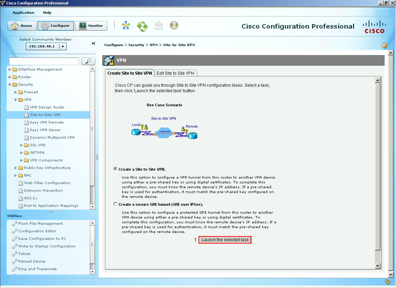Expand Interface Management folder
The height and width of the screenshot is (288, 396).
(10, 70)
